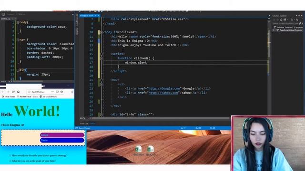Open the My CourseFacts bookmark

click(48, 96)
